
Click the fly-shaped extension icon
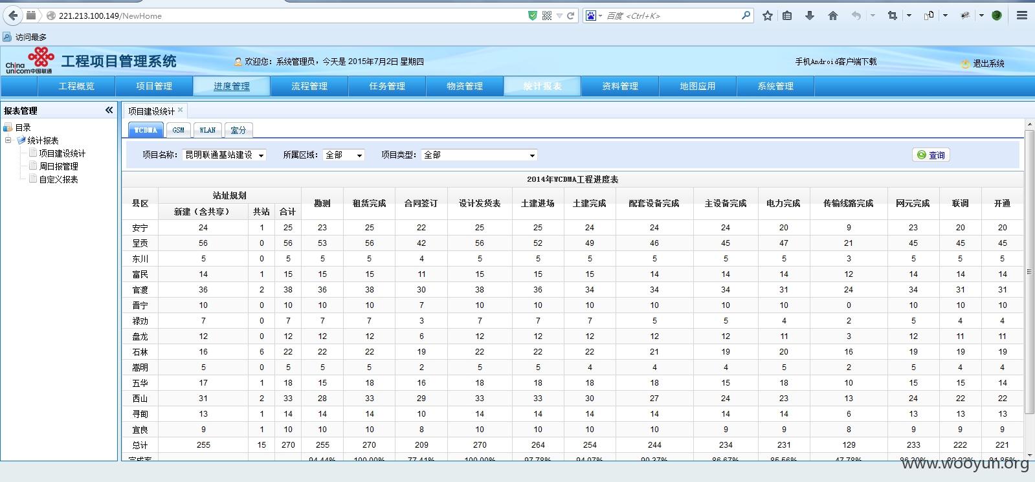click(x=965, y=16)
